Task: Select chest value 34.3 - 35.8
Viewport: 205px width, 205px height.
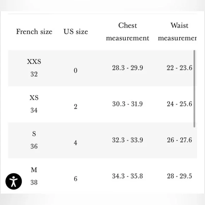Action: [x=128, y=176]
